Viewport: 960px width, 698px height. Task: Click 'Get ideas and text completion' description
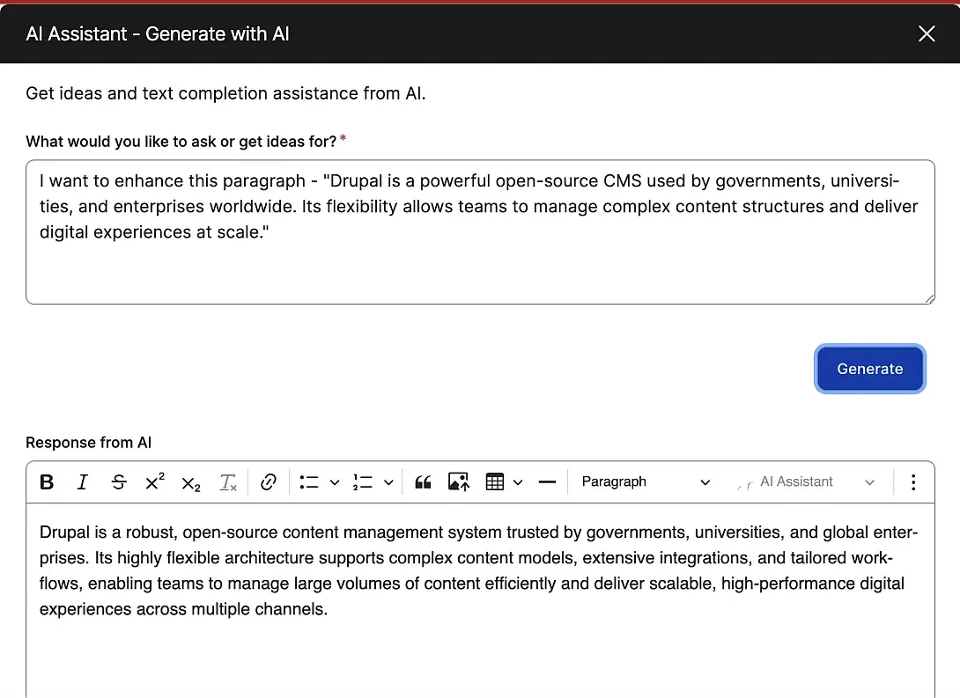(x=225, y=93)
